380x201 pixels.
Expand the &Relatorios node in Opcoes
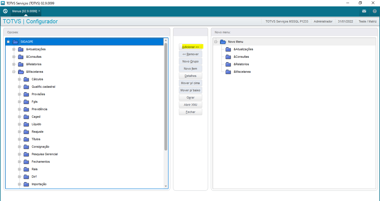point(14,64)
